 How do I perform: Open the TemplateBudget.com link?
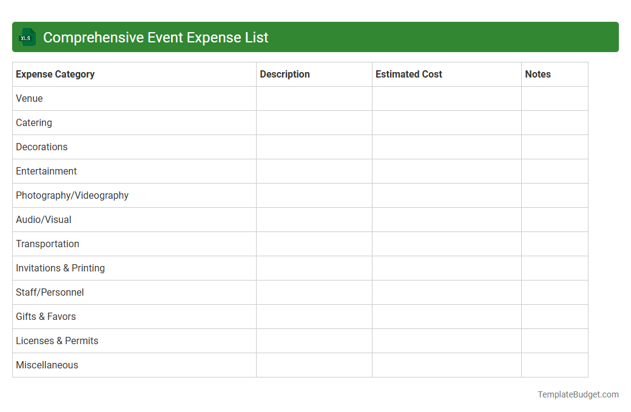[x=578, y=394]
